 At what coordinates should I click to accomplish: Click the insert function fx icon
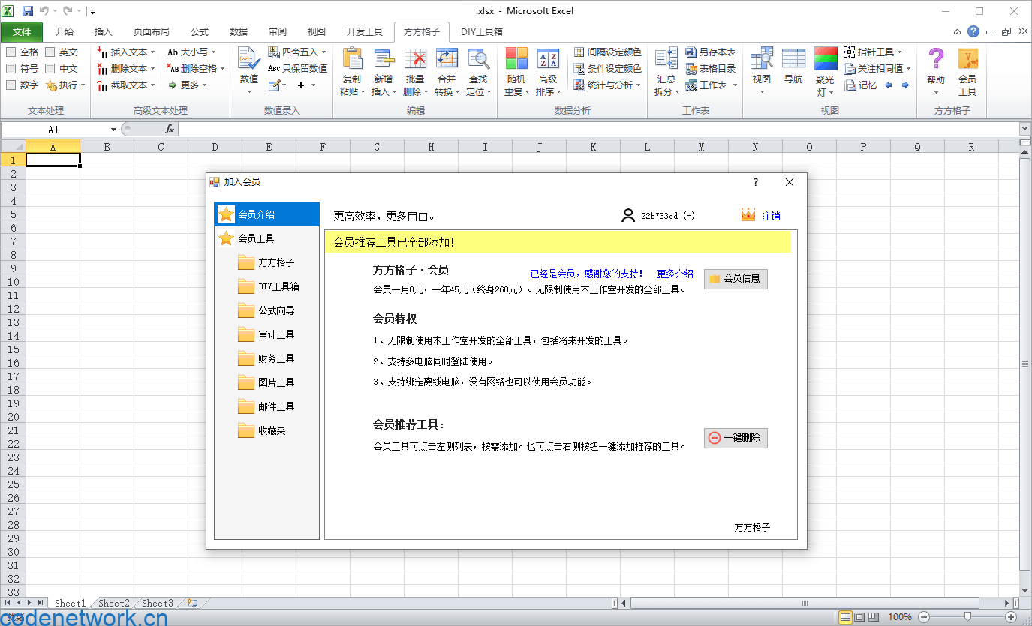tap(170, 129)
